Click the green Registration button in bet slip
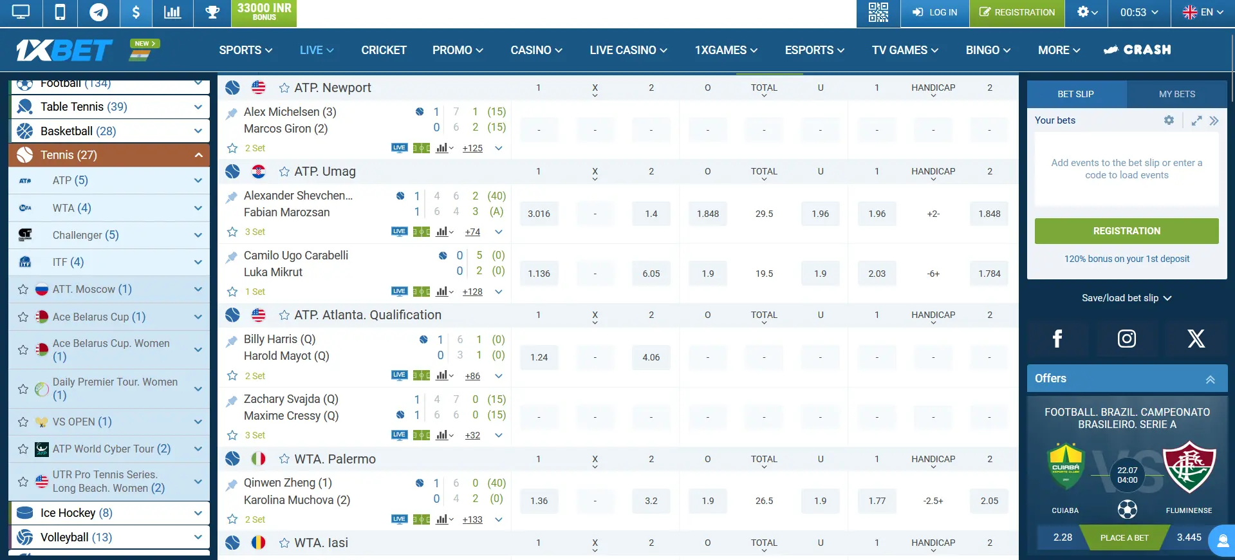 point(1126,231)
